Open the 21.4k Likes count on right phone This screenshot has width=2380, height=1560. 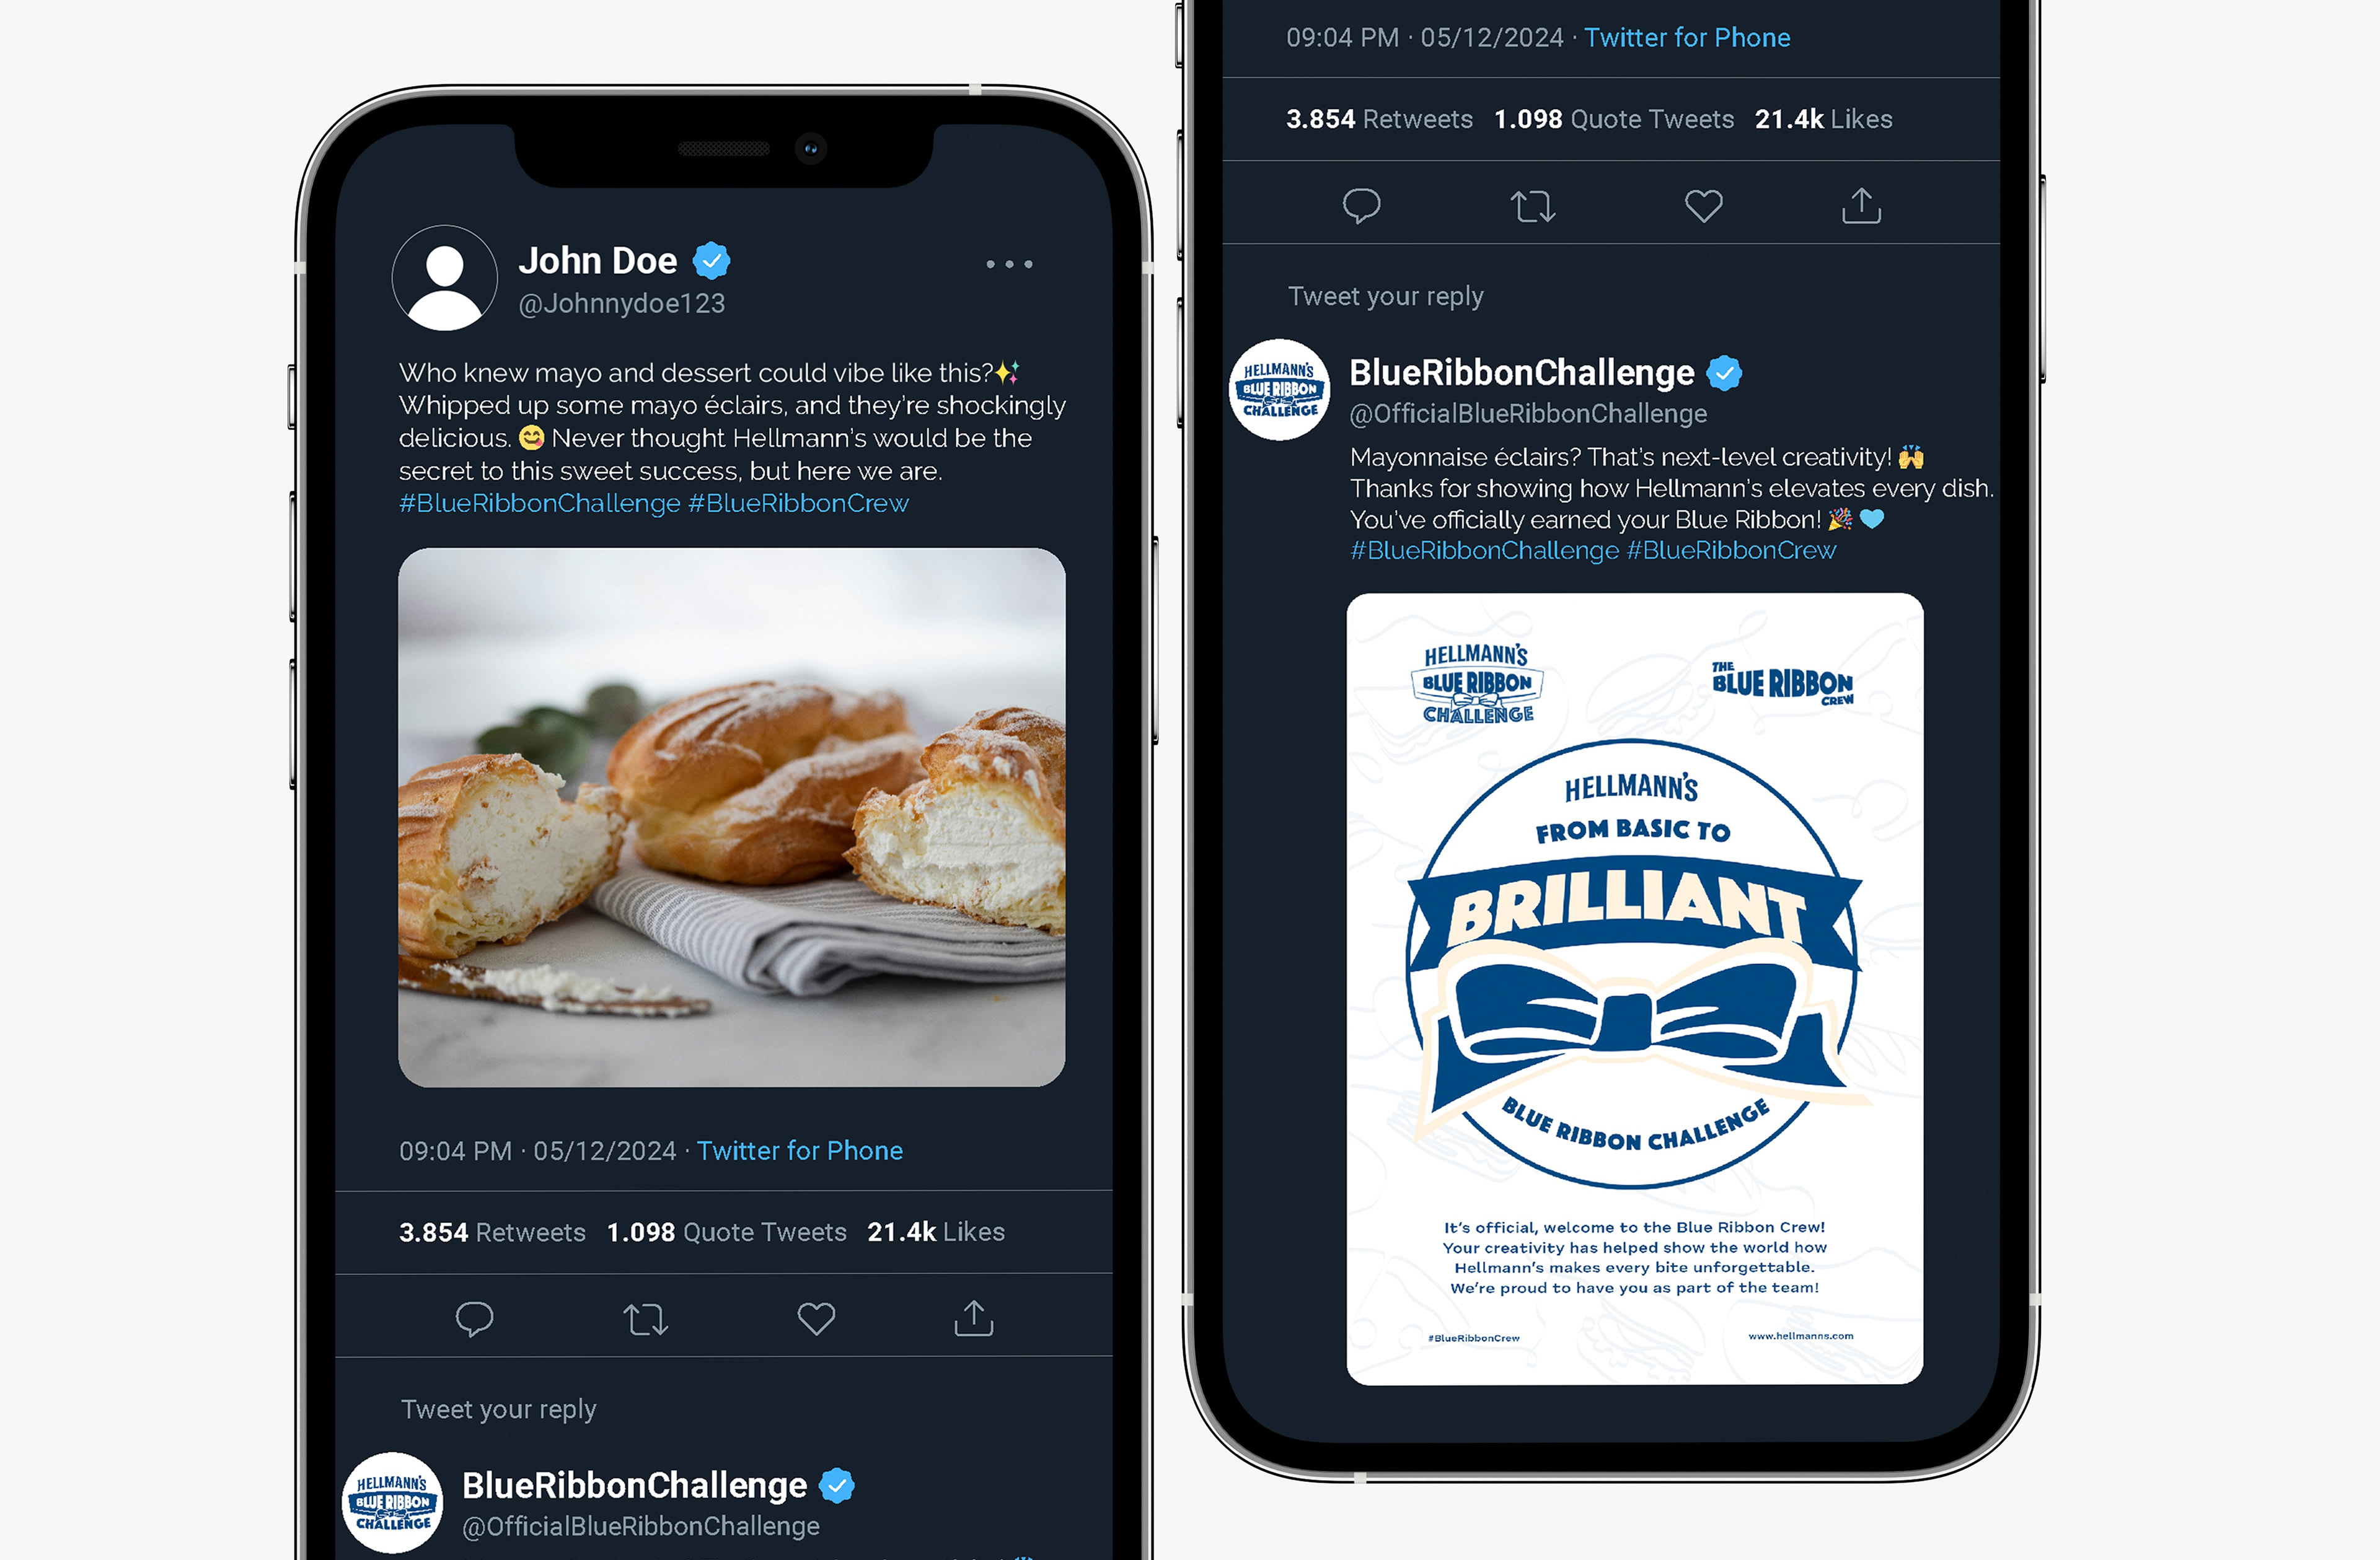[1823, 119]
